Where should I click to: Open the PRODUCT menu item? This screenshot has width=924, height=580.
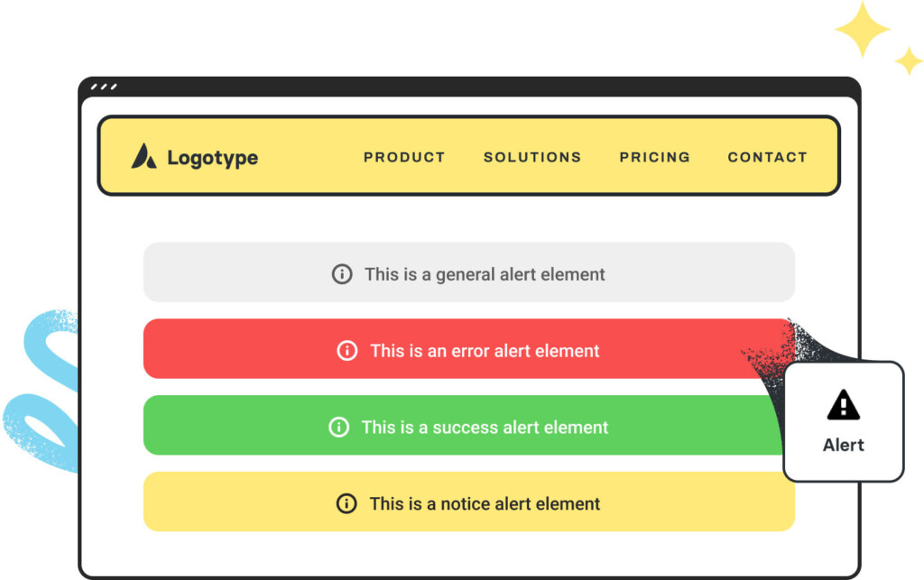click(x=404, y=157)
